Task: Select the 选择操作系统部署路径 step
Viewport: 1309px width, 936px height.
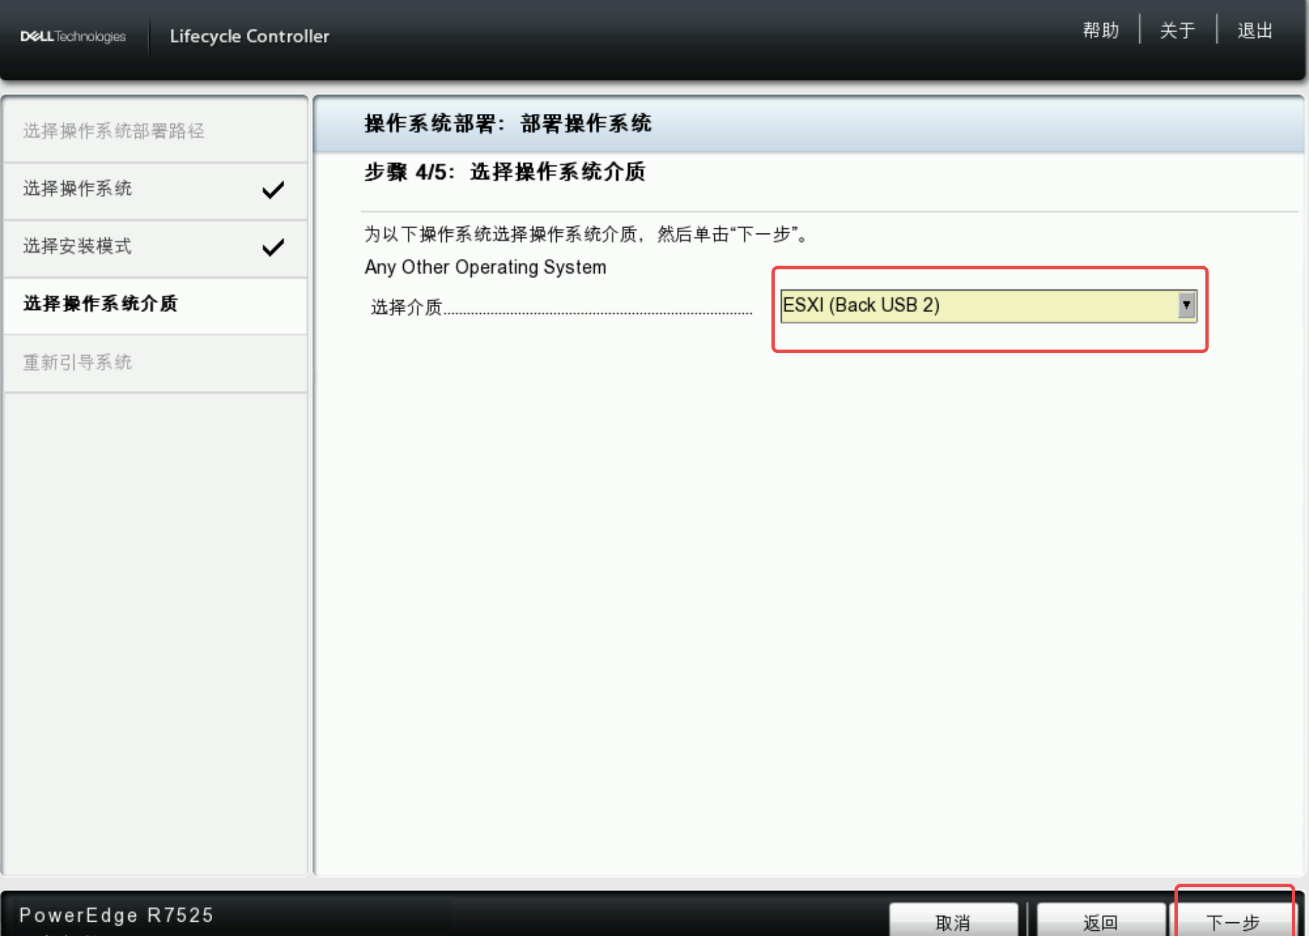Action: (155, 131)
